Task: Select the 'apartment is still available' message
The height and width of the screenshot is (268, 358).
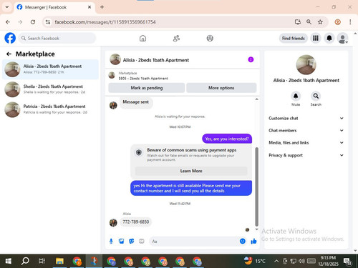Action: coord(191,188)
